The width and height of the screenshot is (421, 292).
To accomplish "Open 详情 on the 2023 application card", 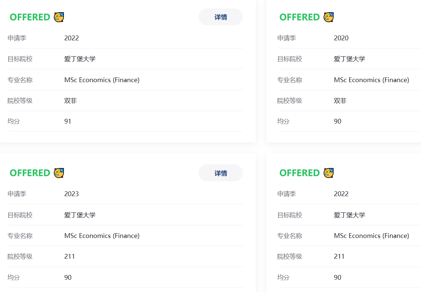I will click(x=221, y=173).
